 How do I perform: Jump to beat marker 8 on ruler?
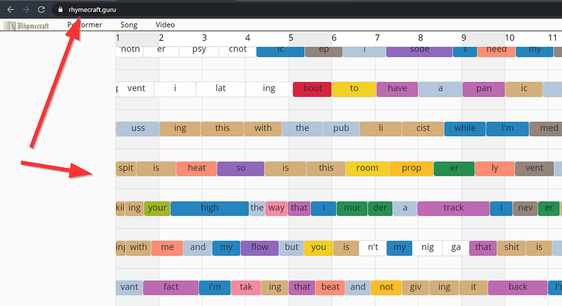[x=420, y=38]
